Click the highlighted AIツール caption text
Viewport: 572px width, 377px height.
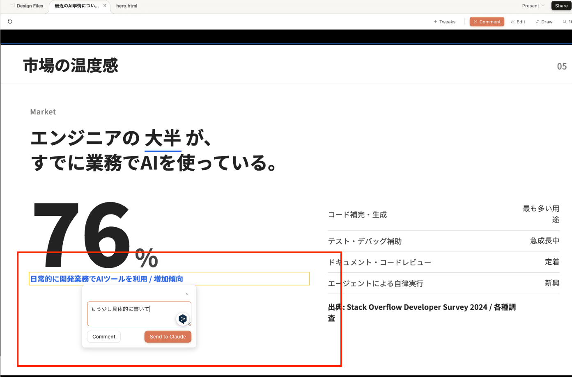click(107, 279)
